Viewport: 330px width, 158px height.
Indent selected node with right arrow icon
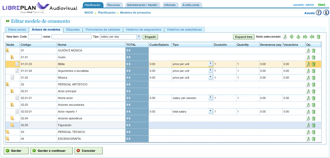point(312,37)
